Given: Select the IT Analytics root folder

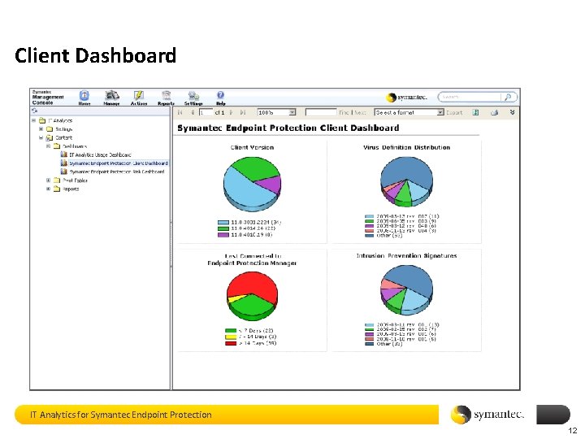Looking at the screenshot, I should click(56, 120).
